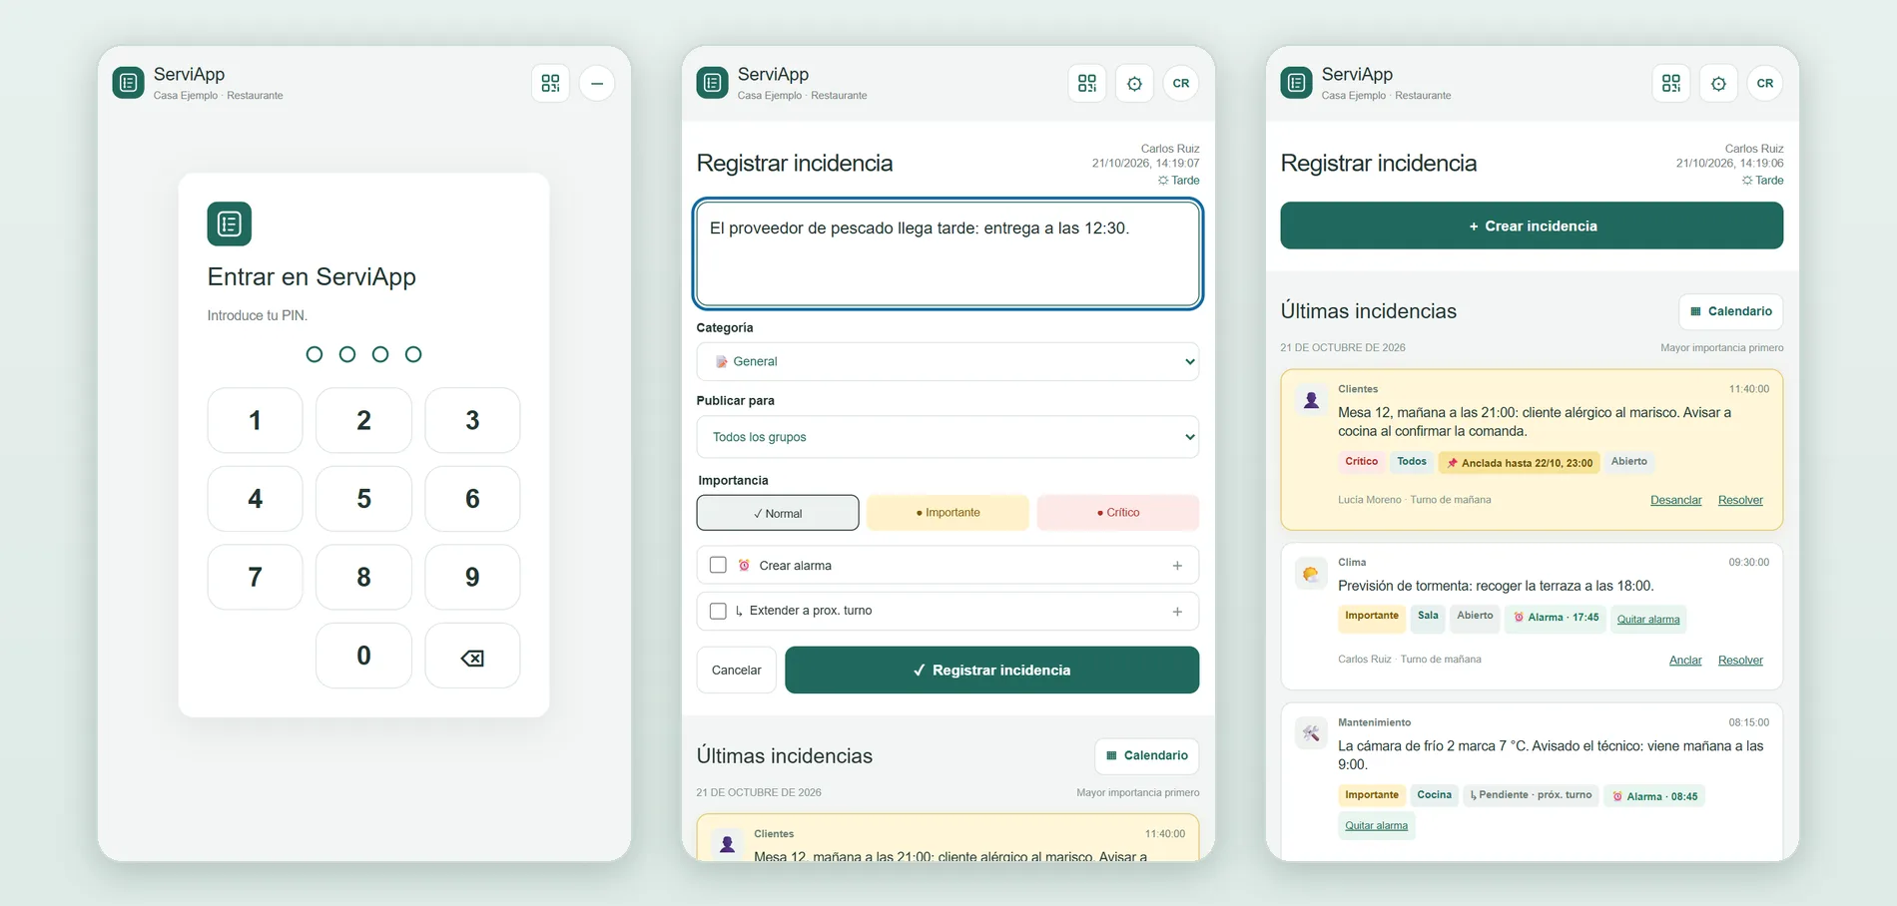The image size is (1897, 906).
Task: Click CR avatar in right list panel
Action: coord(1765,83)
